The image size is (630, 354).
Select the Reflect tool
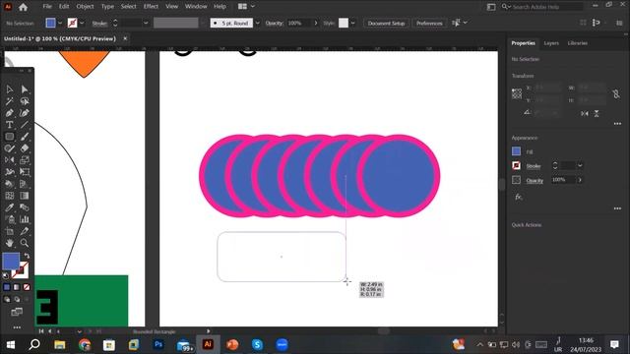tap(9, 160)
